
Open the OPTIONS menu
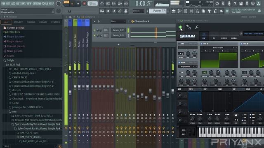pos(37,3)
